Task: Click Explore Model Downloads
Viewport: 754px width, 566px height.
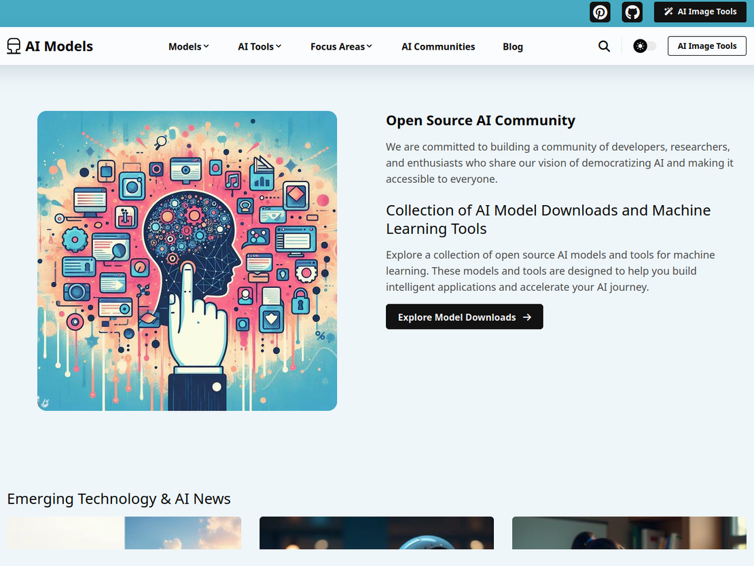Action: coord(464,317)
